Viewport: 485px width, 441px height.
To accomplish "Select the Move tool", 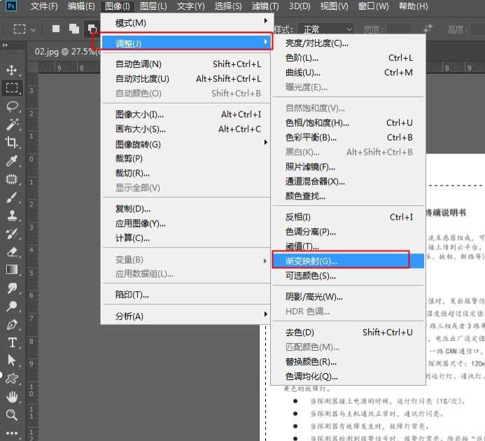I will tap(12, 70).
